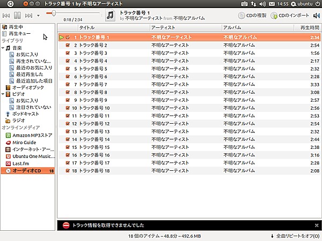Uncheck トラック番号 5 checkbox
322x241 pixels.
68,69
